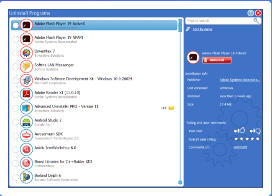Select Boost Libraries for C++Builder XE3 name
The width and height of the screenshot is (272, 196).
63,161
